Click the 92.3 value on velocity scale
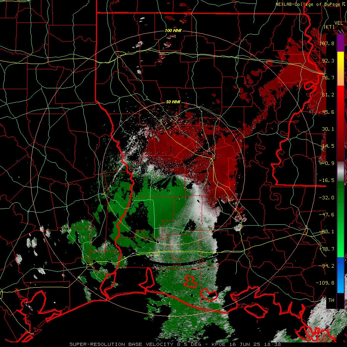This screenshot has width=347, height=347. coord(328,61)
